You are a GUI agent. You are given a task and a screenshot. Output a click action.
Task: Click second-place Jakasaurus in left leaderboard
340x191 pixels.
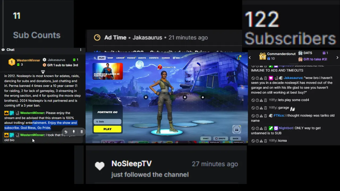click(56, 60)
